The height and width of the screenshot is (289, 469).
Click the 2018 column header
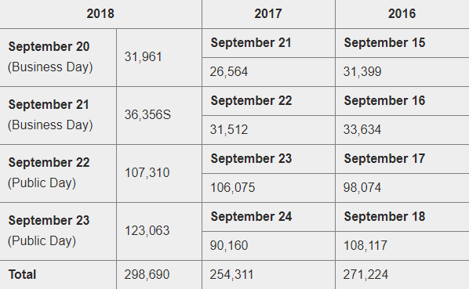tap(100, 14)
